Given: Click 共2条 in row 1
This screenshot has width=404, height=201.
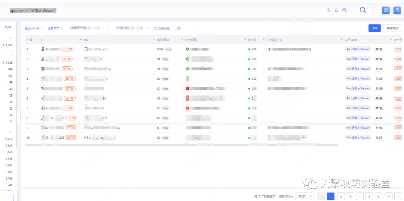Looking at the screenshot, I should (379, 49).
